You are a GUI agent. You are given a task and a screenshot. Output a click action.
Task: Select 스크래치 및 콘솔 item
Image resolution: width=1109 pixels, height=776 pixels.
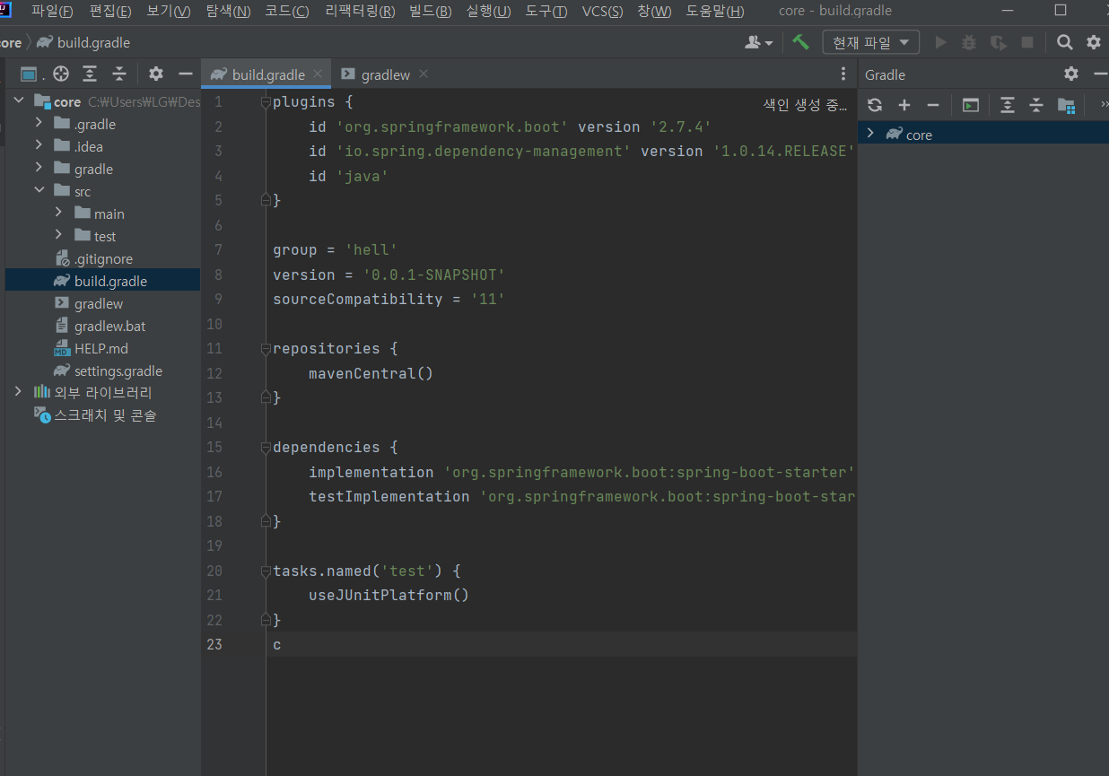pos(105,415)
